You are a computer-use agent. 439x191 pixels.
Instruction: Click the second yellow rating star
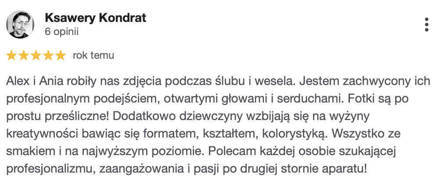click(x=24, y=56)
